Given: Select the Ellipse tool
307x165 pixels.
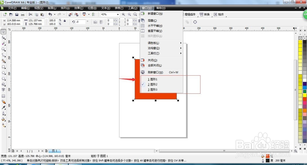Looking at the screenshot, I should (3, 73).
